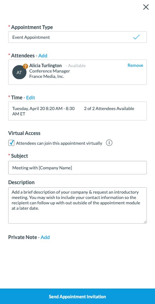Uncheck attendees can join virtually checkbox
Screen dimensions: 155x304
pos(11,143)
